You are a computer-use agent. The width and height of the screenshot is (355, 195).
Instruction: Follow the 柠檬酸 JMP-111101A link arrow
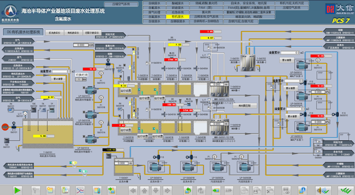pos(338,165)
